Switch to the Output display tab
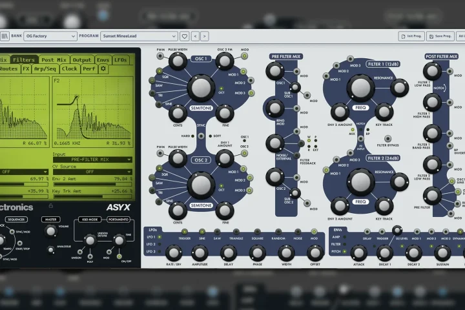The width and height of the screenshot is (465, 310). 82,60
